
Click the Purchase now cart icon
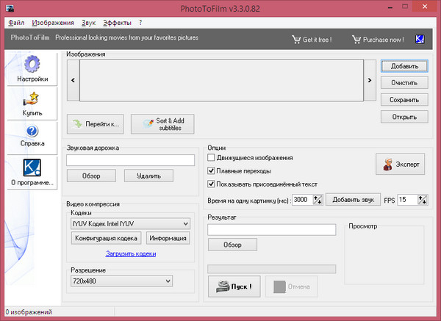(357, 39)
